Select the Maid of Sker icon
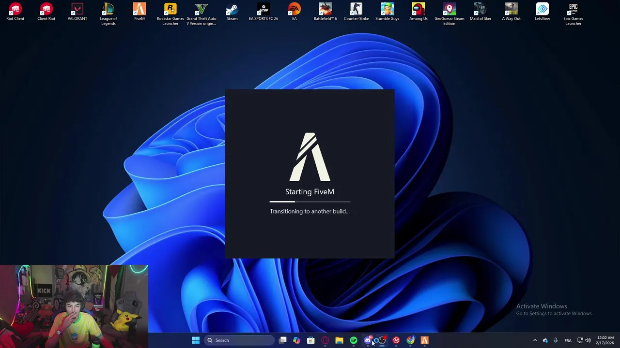This screenshot has height=348, width=620. point(480,12)
